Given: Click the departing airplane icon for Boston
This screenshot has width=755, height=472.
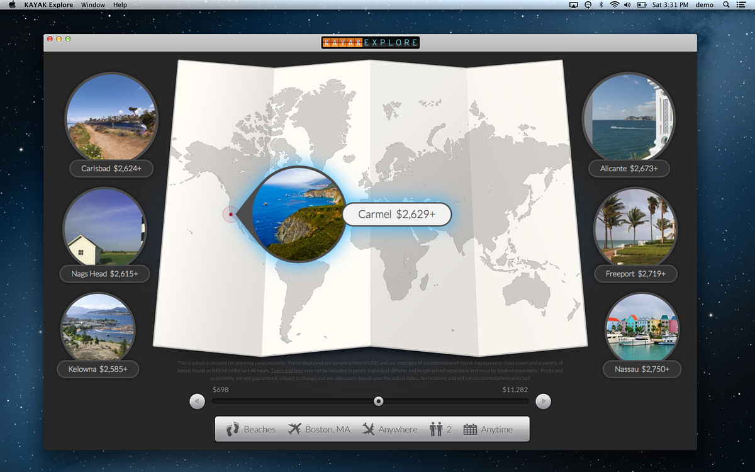Looking at the screenshot, I should [294, 429].
